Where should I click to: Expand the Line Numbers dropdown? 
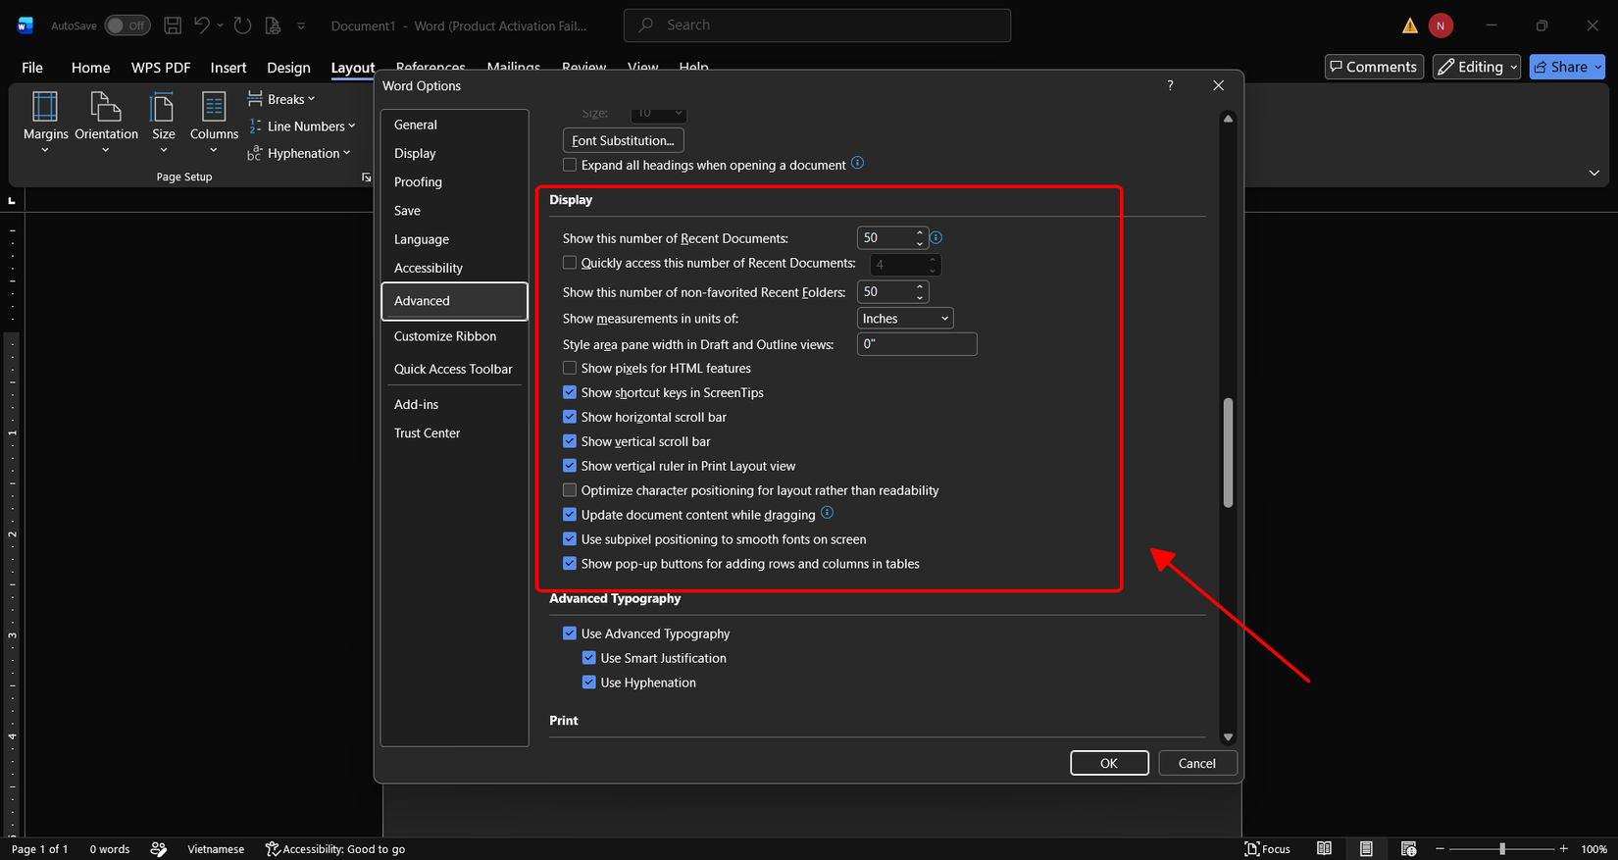coord(301,126)
